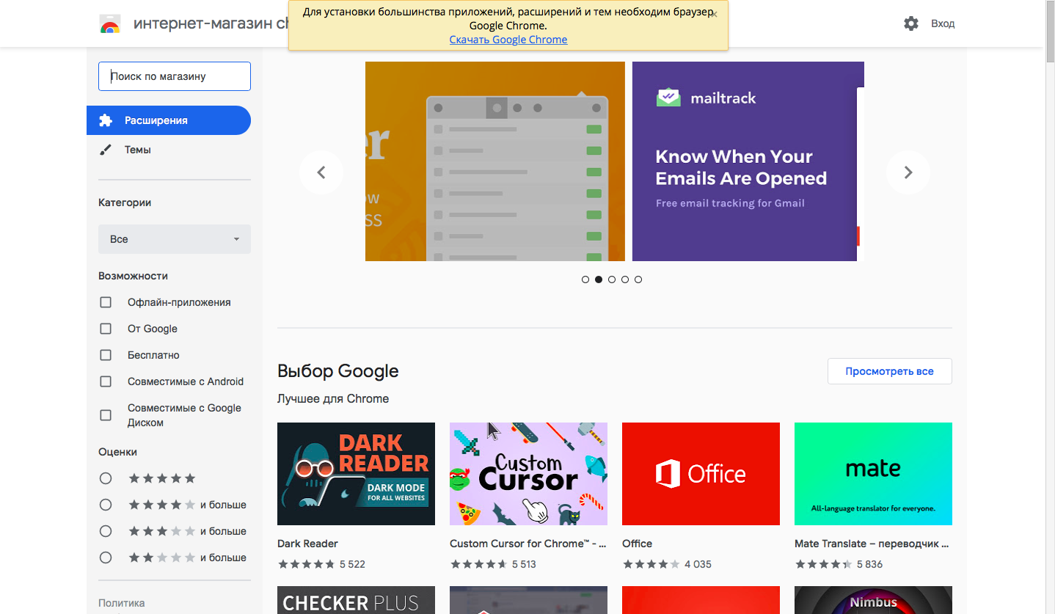Image resolution: width=1055 pixels, height=614 pixels.
Task: Click the Office 4 035 rating
Action: click(667, 564)
